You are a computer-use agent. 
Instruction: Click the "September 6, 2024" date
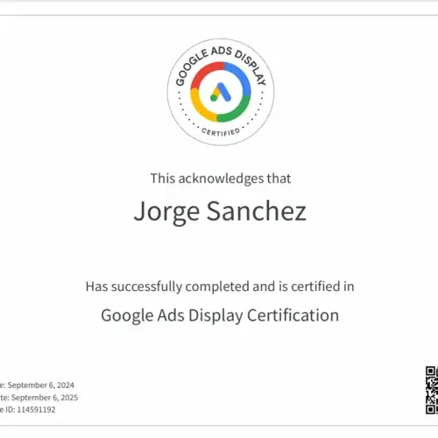tap(41, 385)
